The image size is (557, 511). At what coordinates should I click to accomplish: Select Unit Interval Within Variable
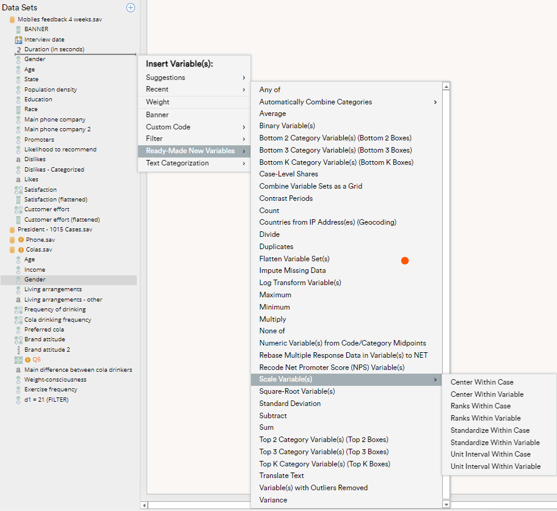[499, 466]
